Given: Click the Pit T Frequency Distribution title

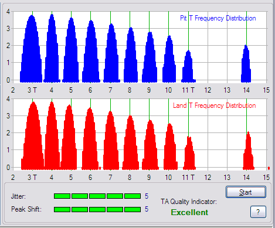Looking at the screenshot, I should click(218, 18).
